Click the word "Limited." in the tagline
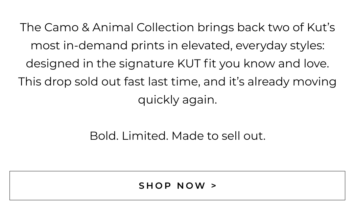The width and height of the screenshot is (355, 218). (x=145, y=136)
